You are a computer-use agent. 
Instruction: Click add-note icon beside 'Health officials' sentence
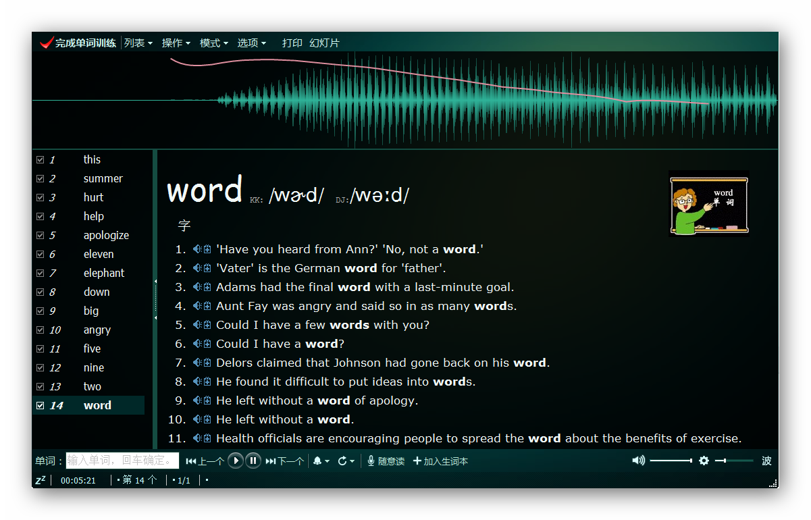[x=207, y=438]
